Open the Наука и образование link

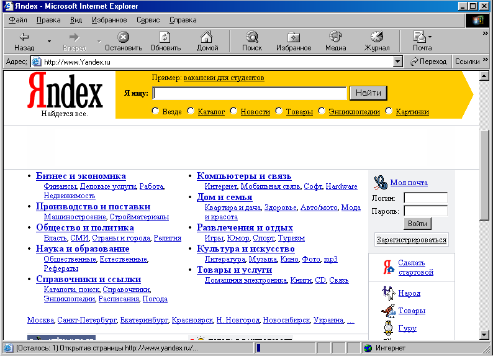point(83,249)
